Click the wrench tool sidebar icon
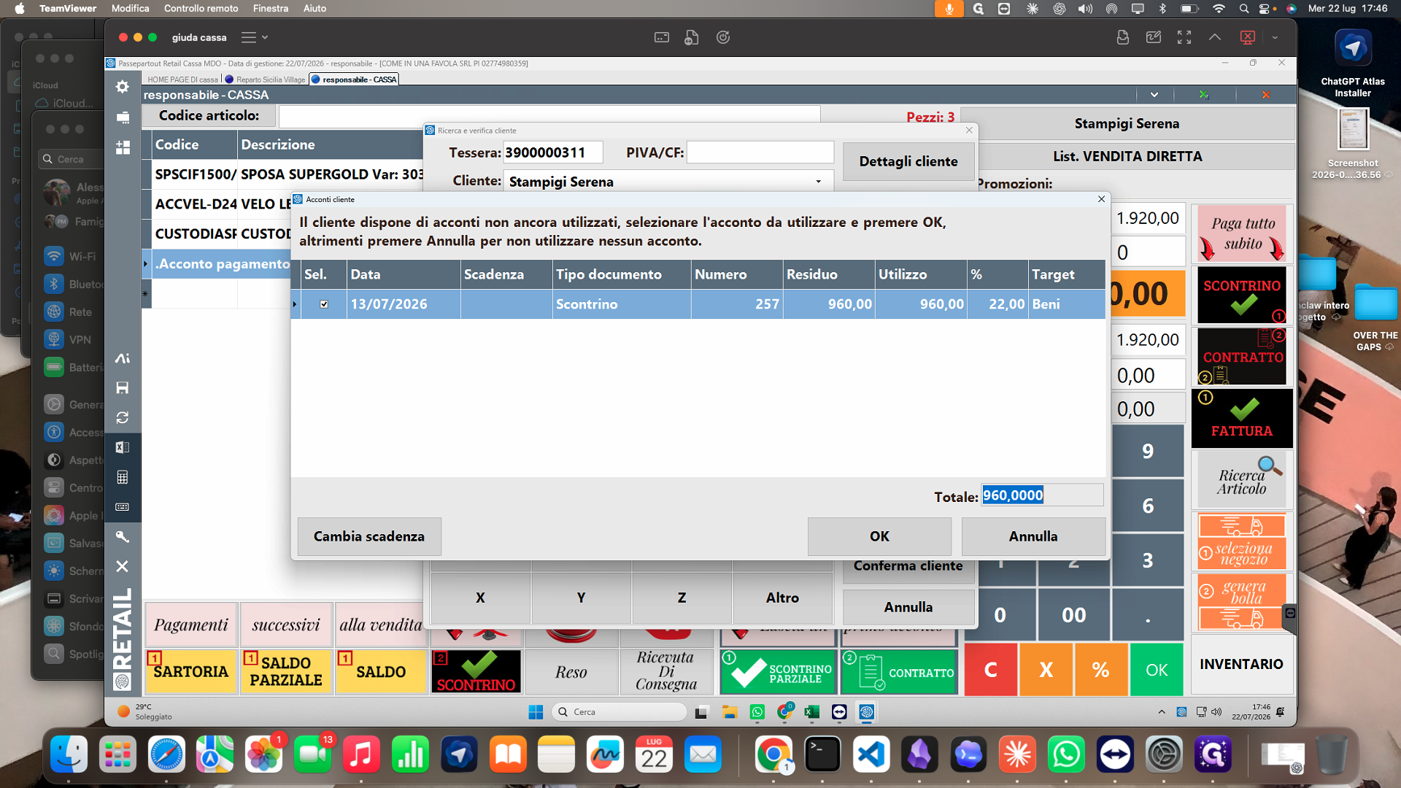This screenshot has width=1401, height=788. [x=123, y=537]
